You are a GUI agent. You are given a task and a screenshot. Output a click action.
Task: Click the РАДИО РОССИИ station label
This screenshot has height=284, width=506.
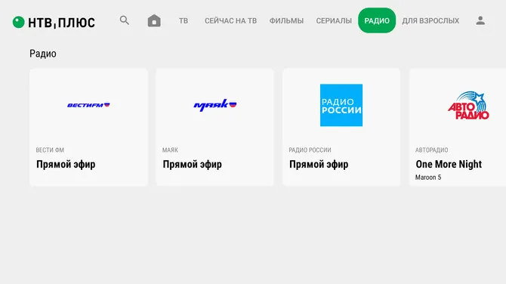click(310, 150)
